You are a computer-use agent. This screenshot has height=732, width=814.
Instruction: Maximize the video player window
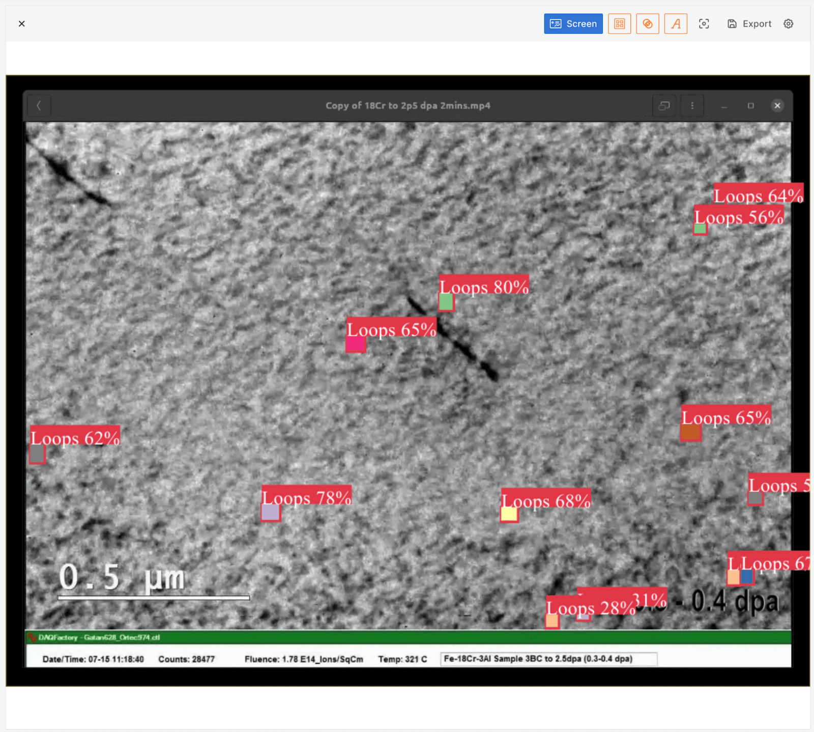[x=750, y=106]
